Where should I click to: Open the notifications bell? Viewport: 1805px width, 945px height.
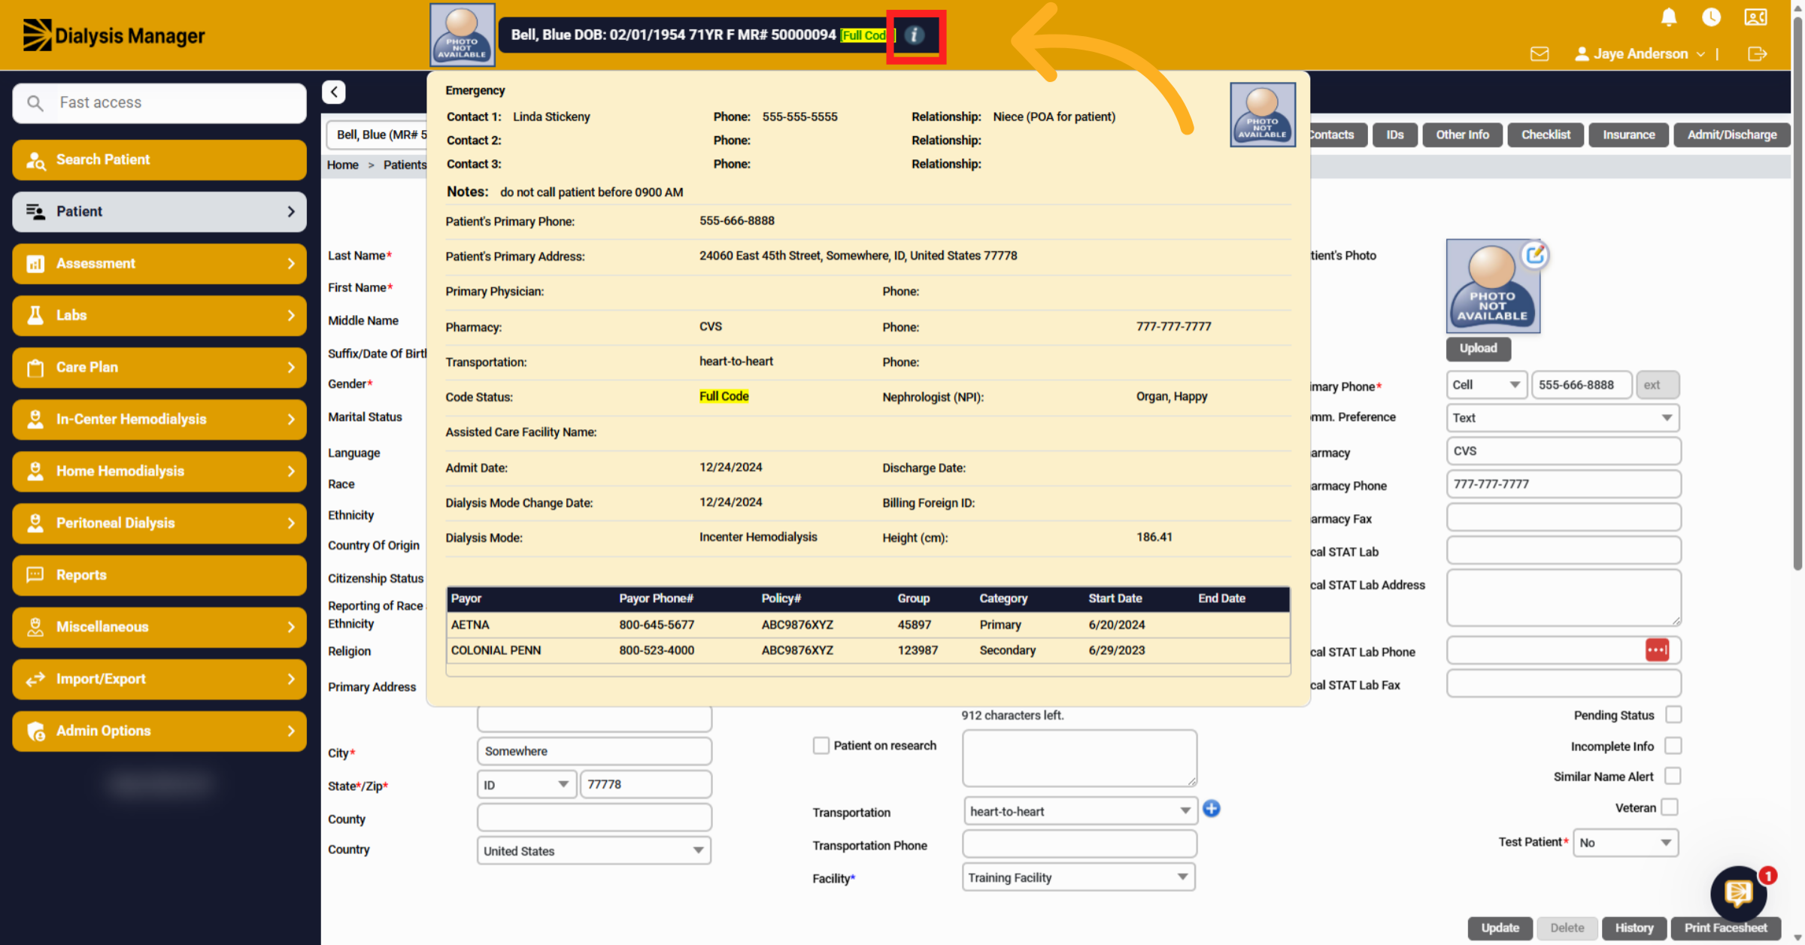[x=1669, y=17]
